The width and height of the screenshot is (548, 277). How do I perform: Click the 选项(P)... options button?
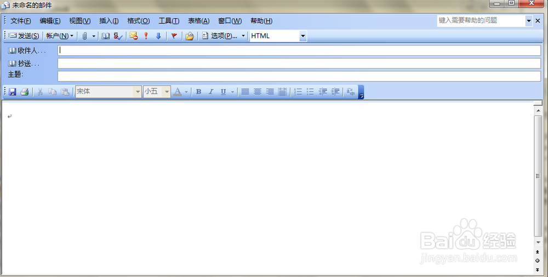coord(220,36)
